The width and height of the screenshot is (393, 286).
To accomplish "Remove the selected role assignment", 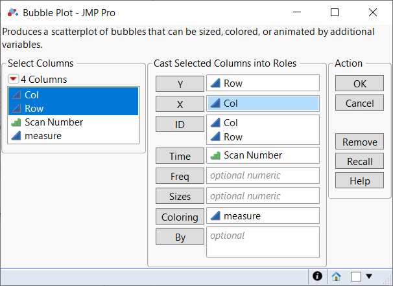I will click(359, 142).
